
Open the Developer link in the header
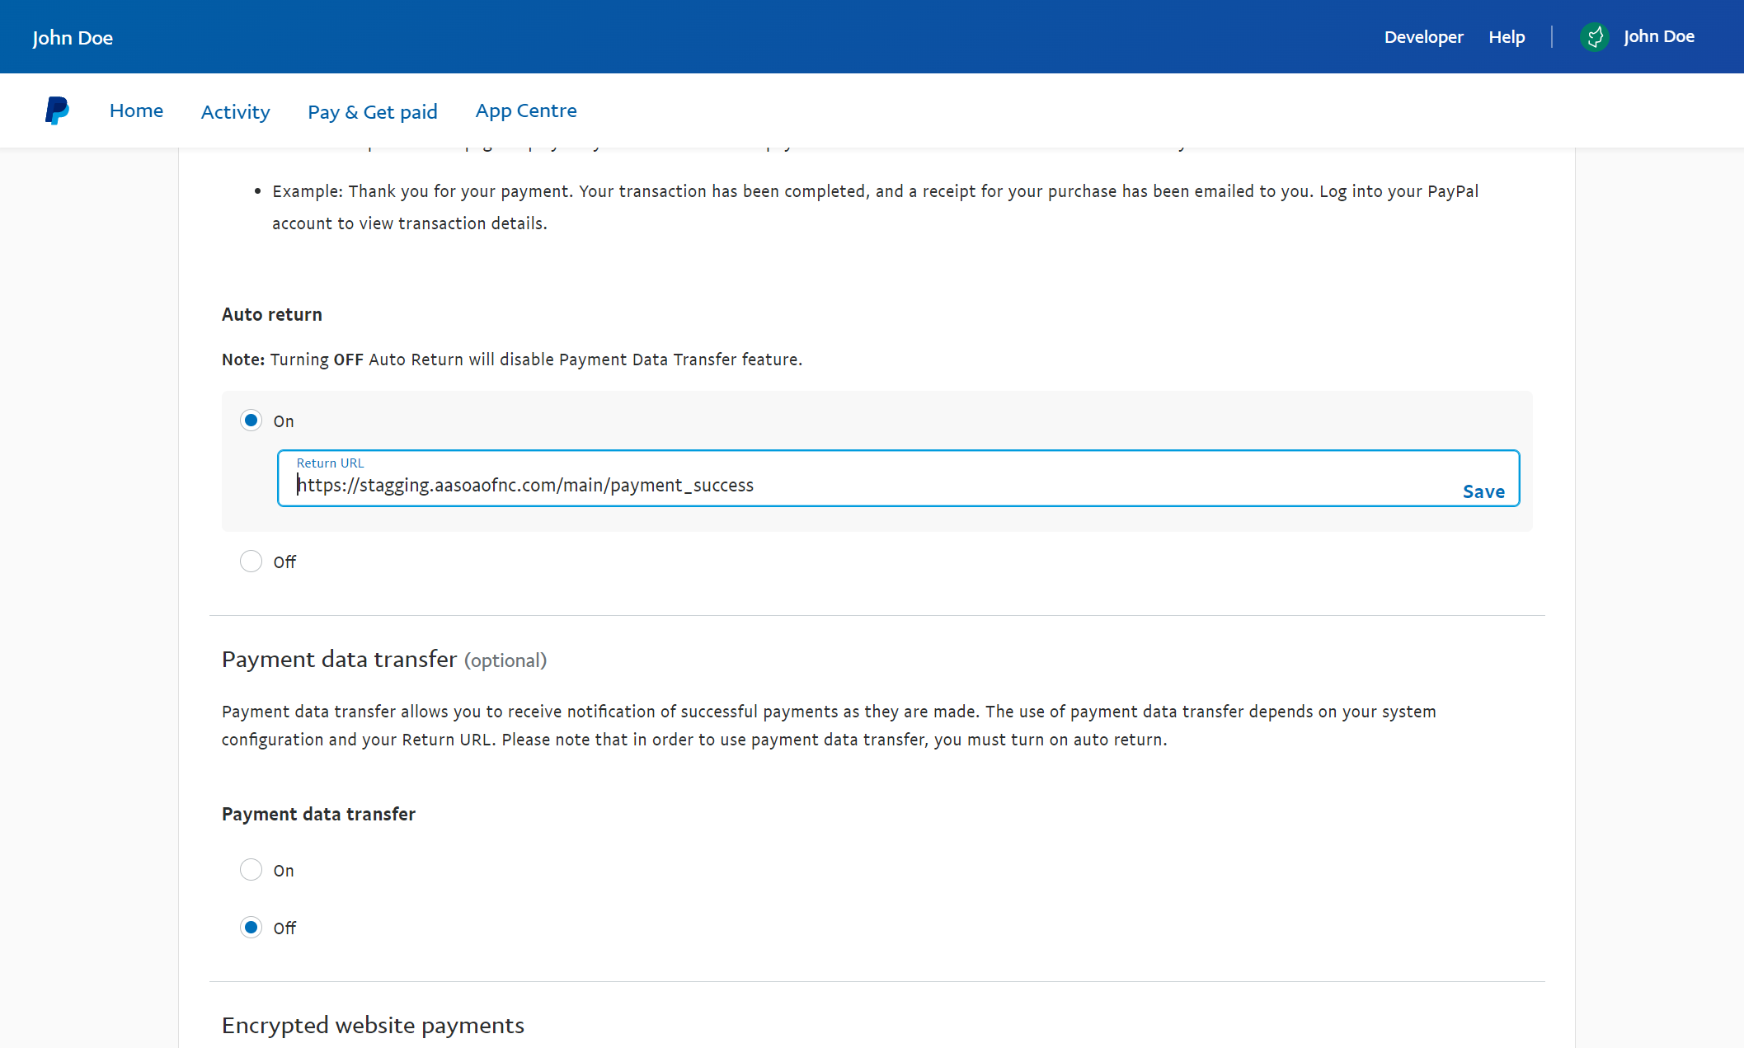point(1423,37)
